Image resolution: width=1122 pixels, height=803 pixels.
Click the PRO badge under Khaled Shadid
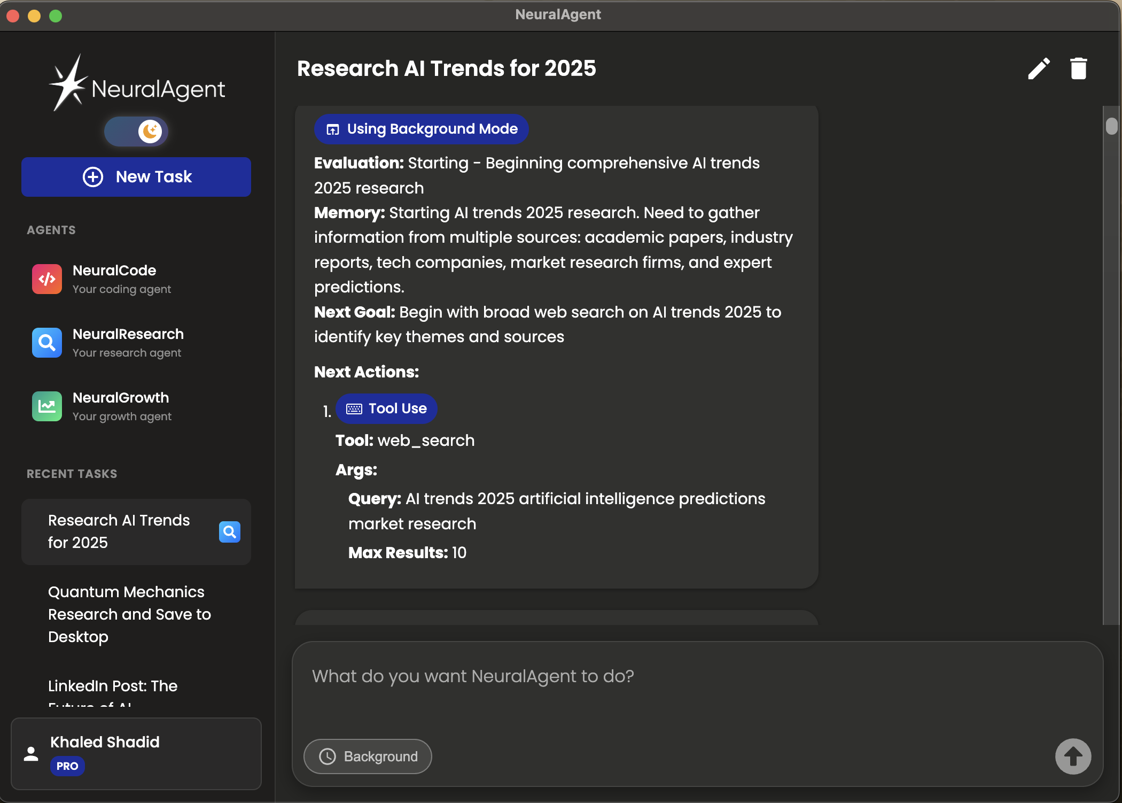click(67, 766)
